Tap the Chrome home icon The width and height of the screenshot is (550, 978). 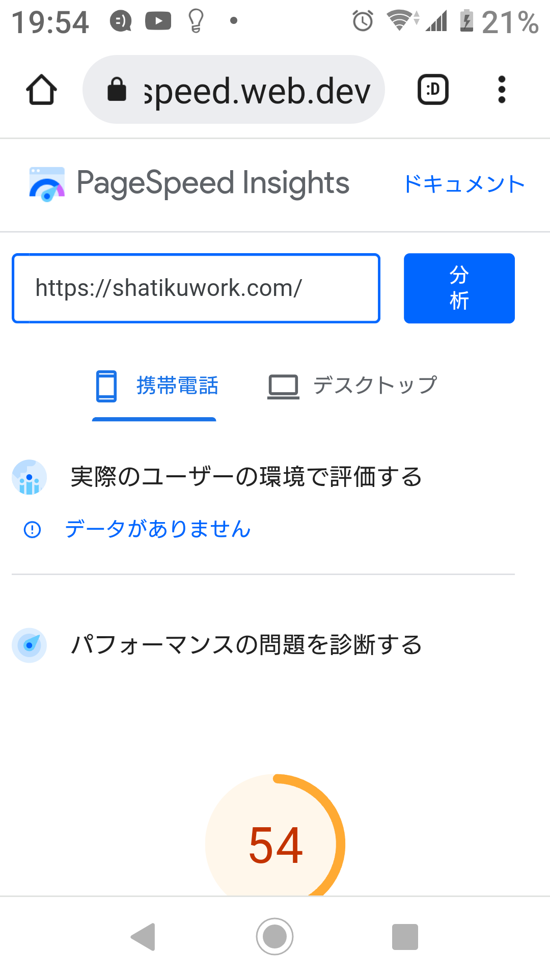coord(41,90)
